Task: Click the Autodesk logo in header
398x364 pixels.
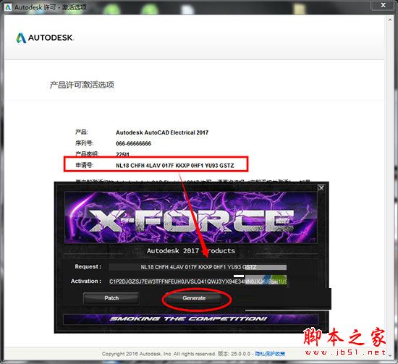Action: point(45,38)
